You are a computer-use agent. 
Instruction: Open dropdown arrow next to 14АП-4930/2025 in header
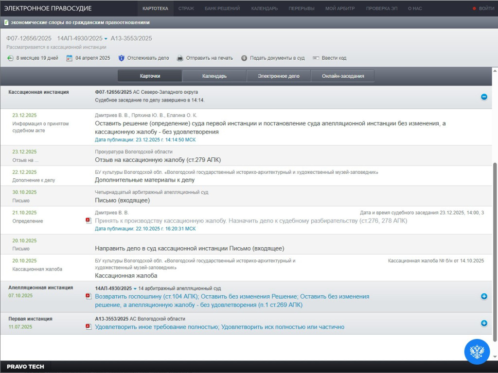[x=106, y=39]
